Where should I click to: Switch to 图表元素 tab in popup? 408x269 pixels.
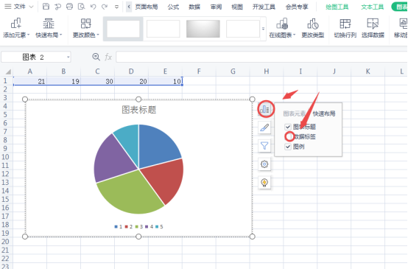pyautogui.click(x=295, y=113)
